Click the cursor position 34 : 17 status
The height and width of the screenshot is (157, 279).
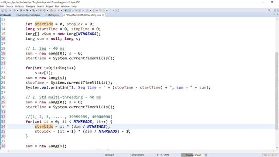163,155
